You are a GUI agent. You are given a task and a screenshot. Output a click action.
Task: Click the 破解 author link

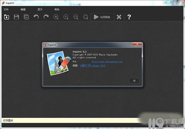click(x=93, y=66)
